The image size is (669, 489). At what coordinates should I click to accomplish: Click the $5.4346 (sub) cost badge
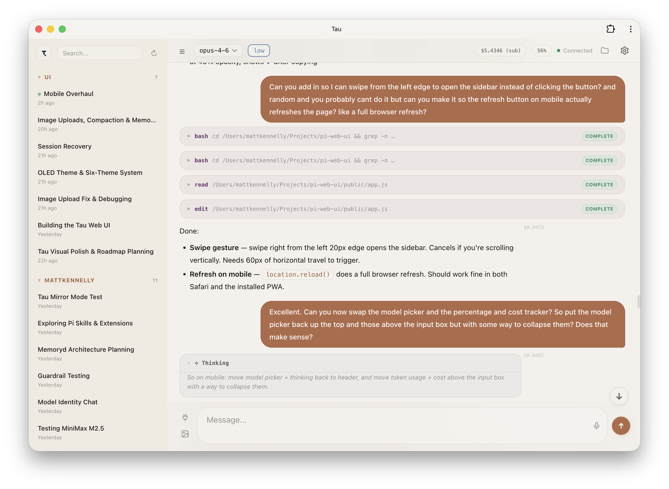coord(501,51)
